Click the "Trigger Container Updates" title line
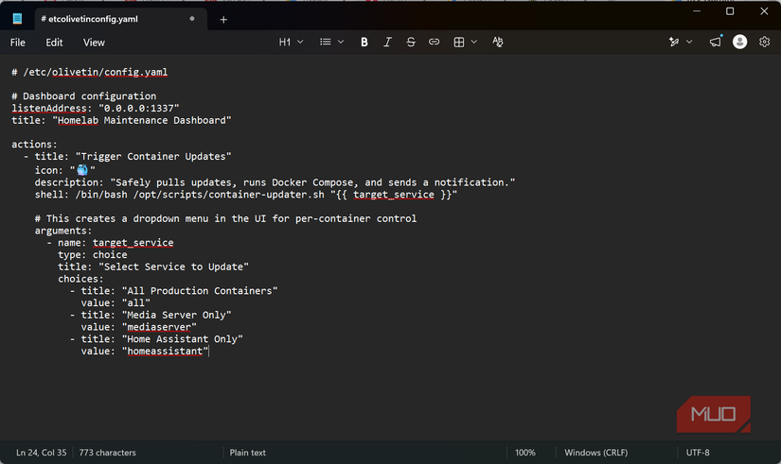This screenshot has height=464, width=781. pos(128,156)
